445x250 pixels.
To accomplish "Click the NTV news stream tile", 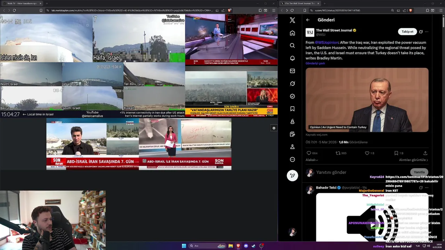I will point(231,40).
